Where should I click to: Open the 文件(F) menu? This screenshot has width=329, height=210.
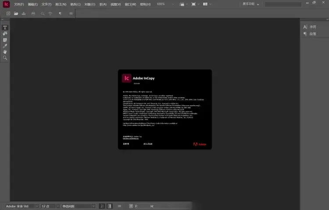pos(19,4)
